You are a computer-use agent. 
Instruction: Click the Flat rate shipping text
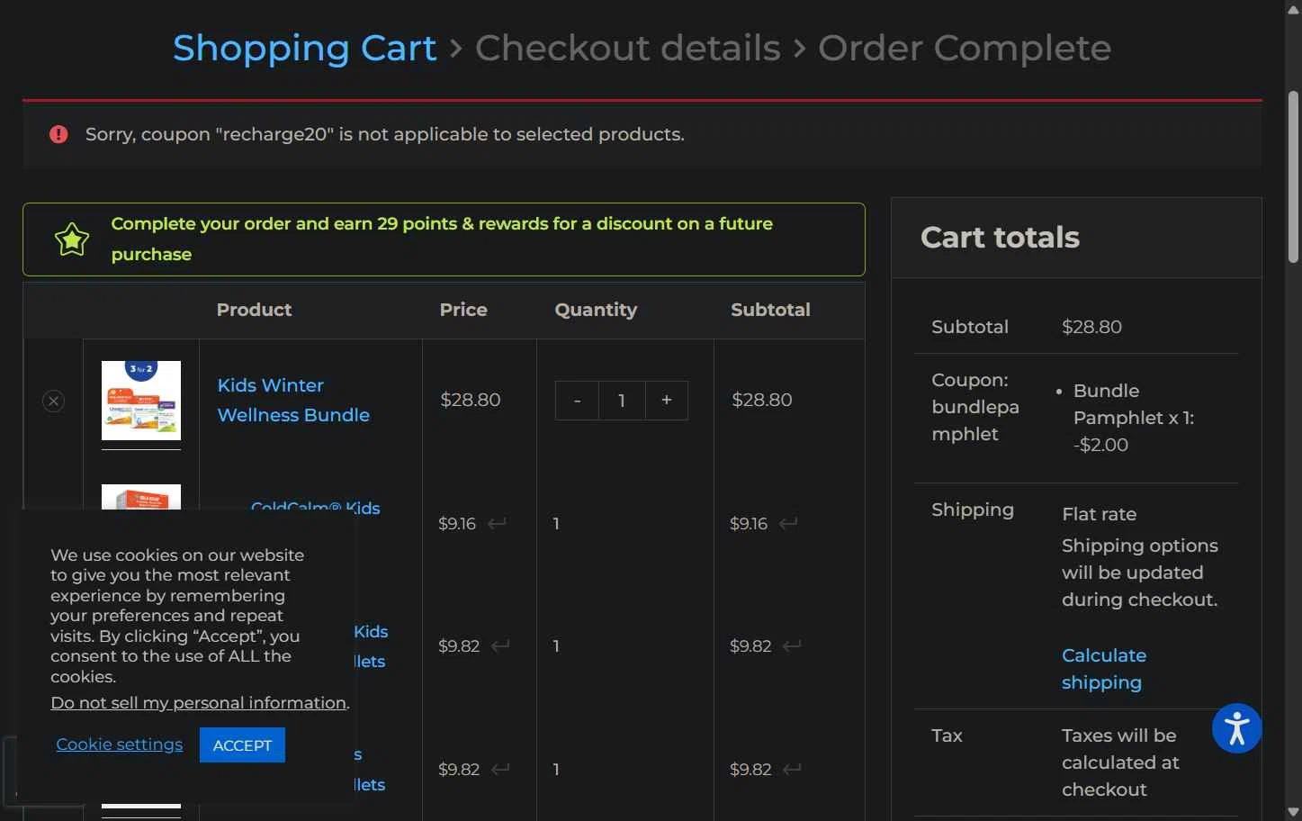point(1099,514)
